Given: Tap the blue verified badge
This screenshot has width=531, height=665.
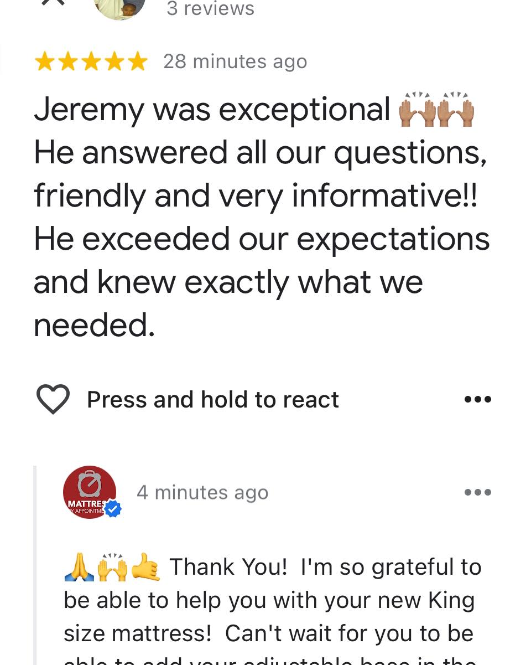Looking at the screenshot, I should point(113,508).
